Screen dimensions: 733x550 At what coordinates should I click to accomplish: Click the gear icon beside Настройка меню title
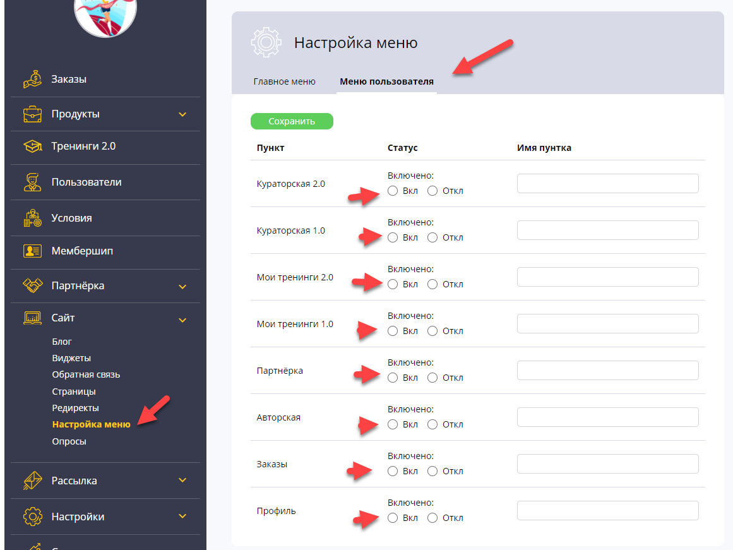[266, 42]
